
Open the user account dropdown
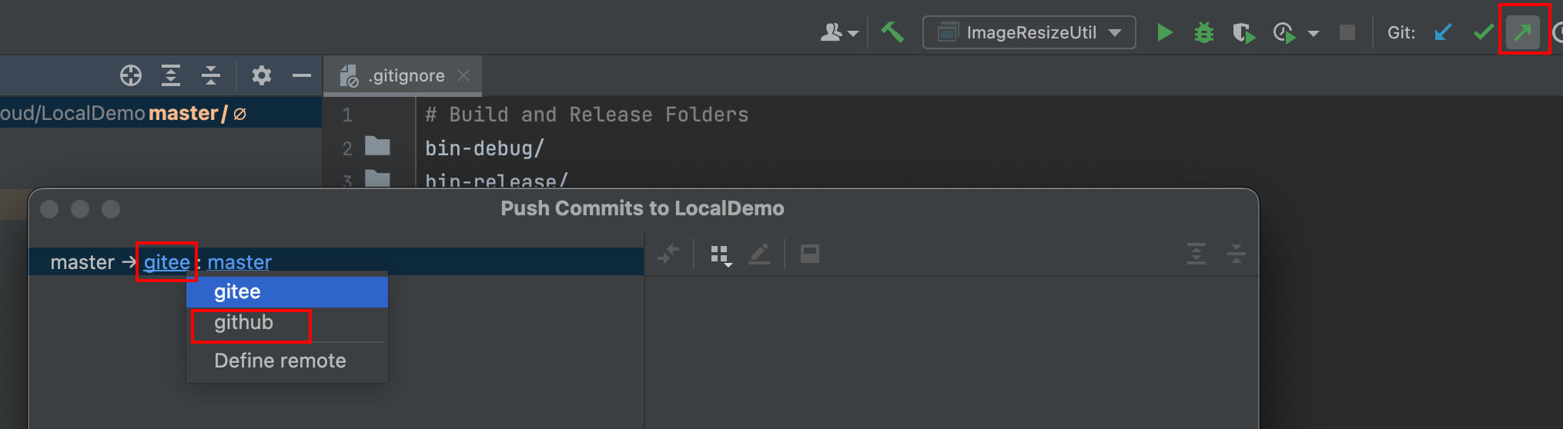[x=839, y=33]
